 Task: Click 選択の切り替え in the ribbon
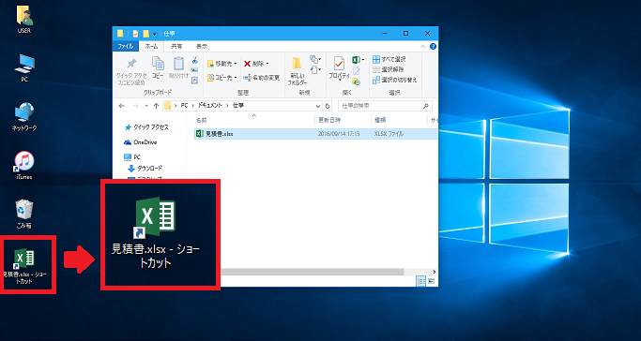click(x=395, y=80)
